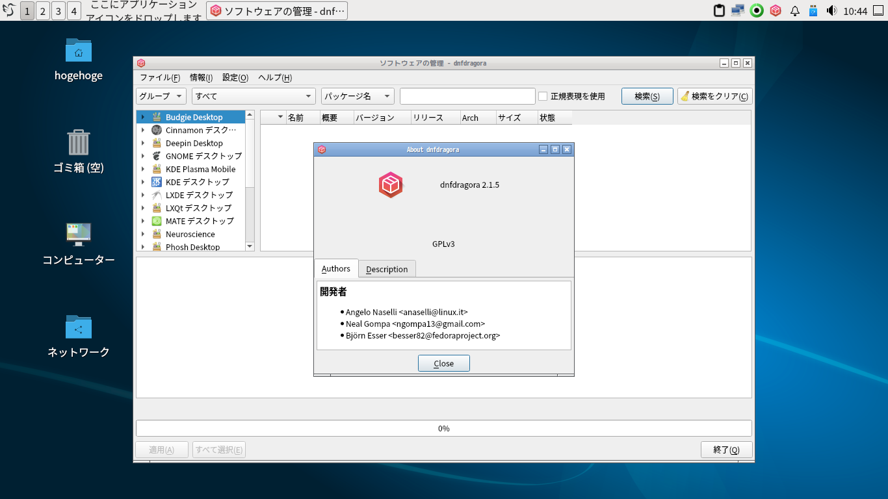Click the 0% progress bar

click(444, 428)
